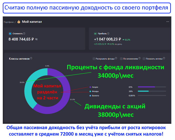Screen dimensions: 175x140
Task: Click the help icon beside Классы активов
Action: (x=31, y=58)
